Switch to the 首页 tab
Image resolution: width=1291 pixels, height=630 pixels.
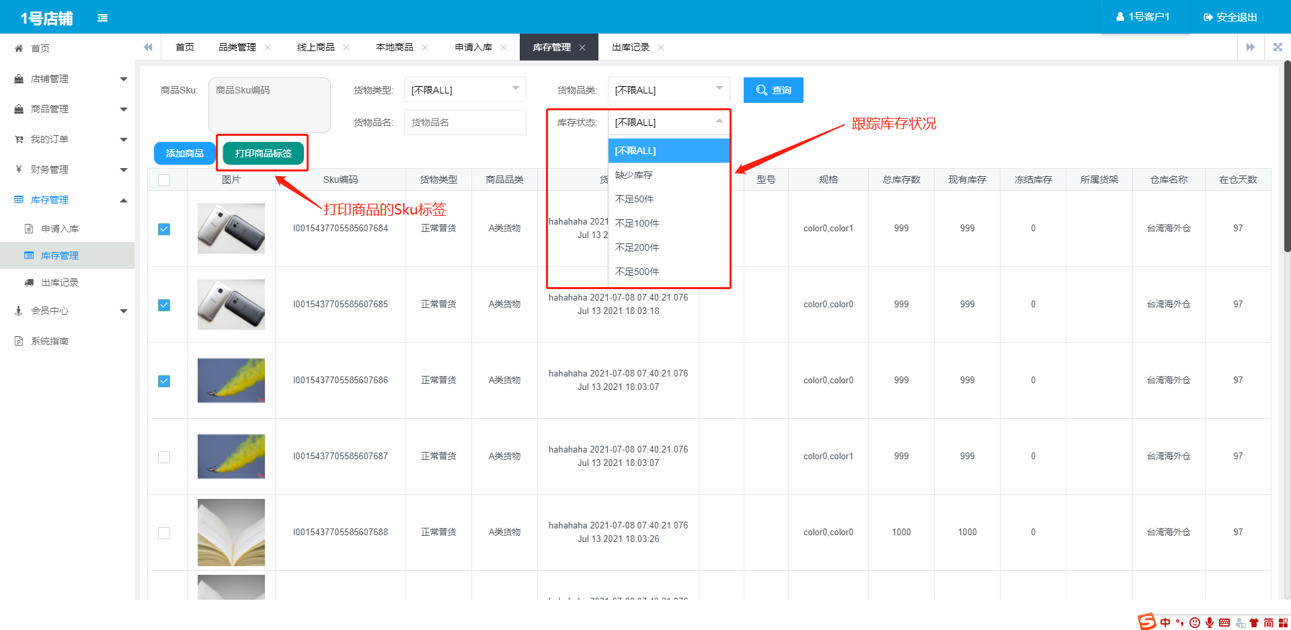click(185, 47)
